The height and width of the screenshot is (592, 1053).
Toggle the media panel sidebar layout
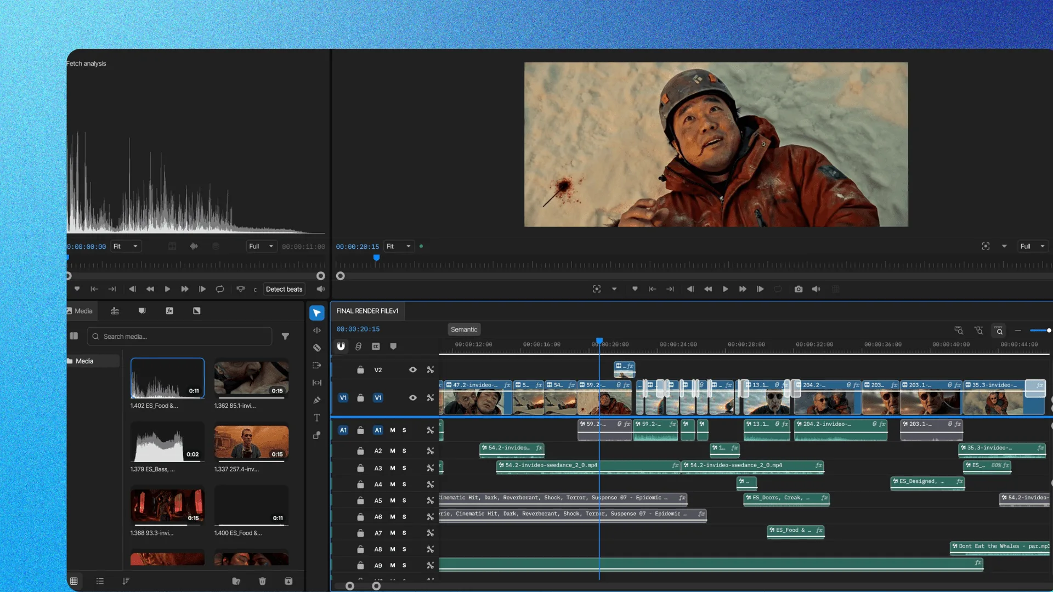pos(74,336)
